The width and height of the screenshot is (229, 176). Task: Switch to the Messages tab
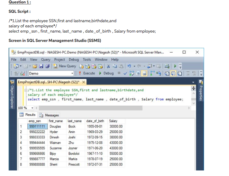click(49, 115)
